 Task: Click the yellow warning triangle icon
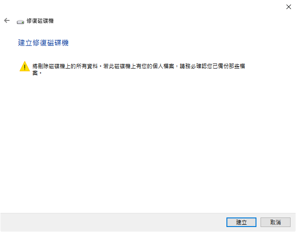tap(25, 66)
